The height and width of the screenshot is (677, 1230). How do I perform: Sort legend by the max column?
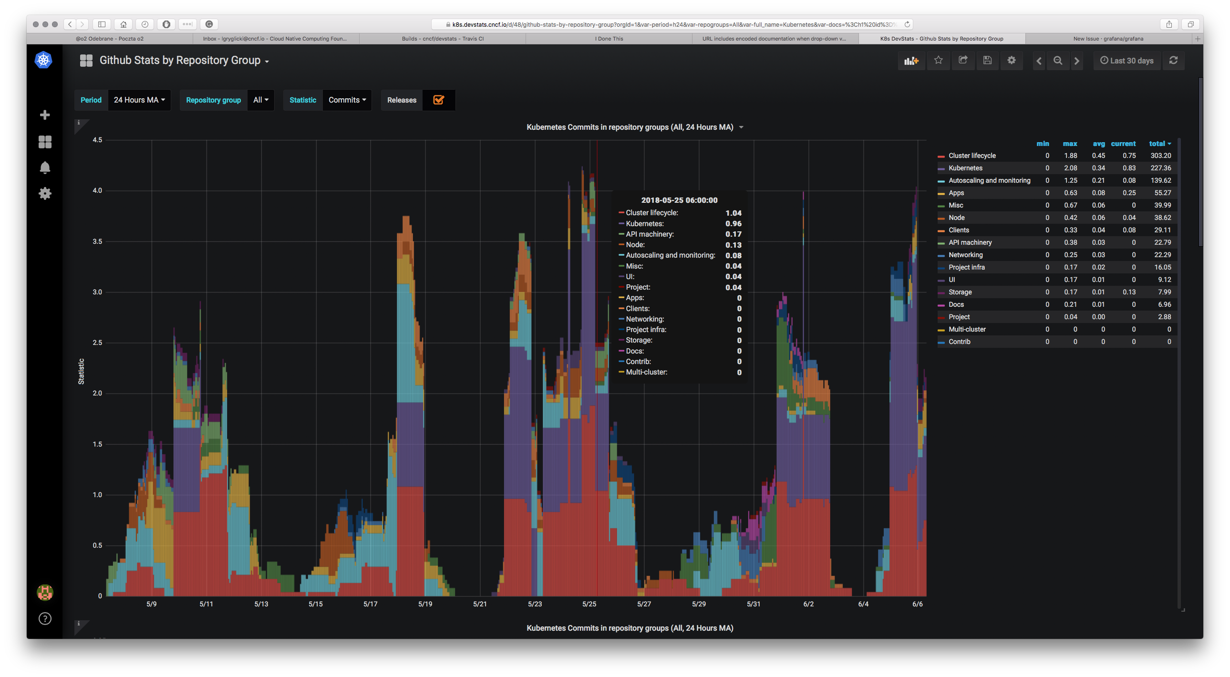pyautogui.click(x=1070, y=143)
